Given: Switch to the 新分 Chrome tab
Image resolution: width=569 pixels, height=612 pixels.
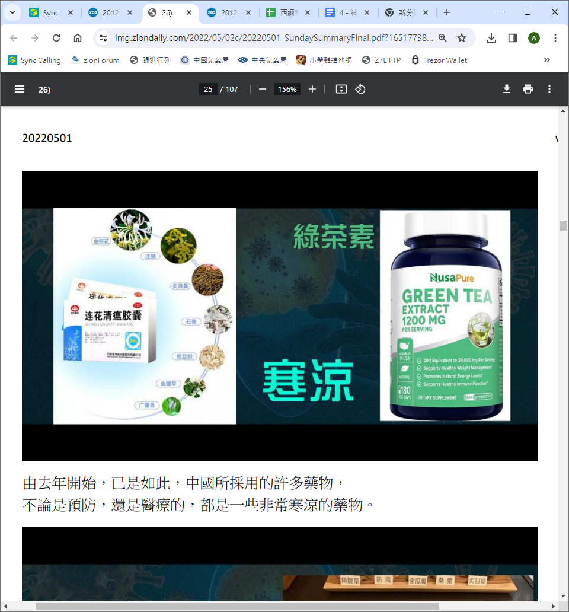Looking at the screenshot, I should tap(399, 12).
